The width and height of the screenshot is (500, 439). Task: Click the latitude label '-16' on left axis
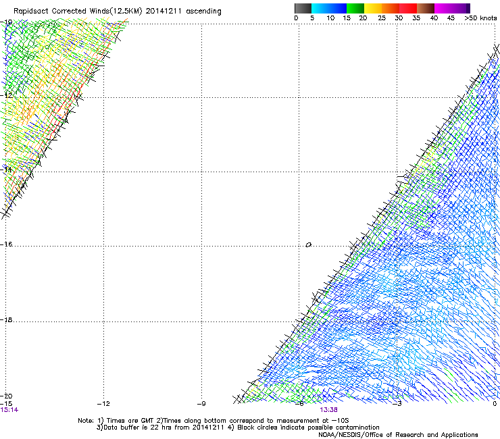click(6, 244)
